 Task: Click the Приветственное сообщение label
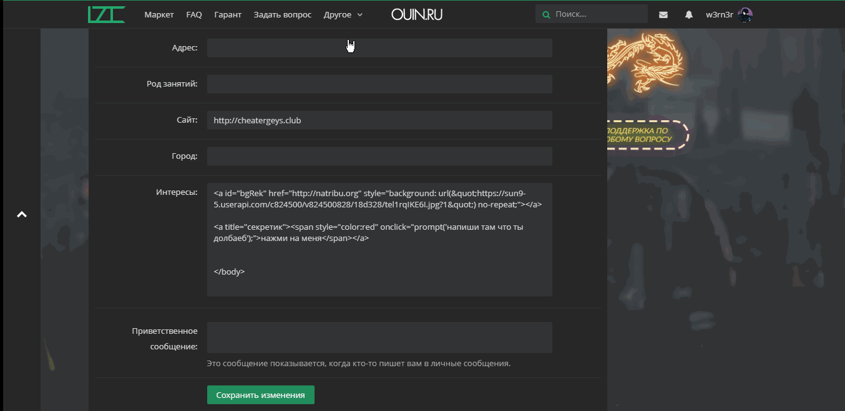coord(165,339)
